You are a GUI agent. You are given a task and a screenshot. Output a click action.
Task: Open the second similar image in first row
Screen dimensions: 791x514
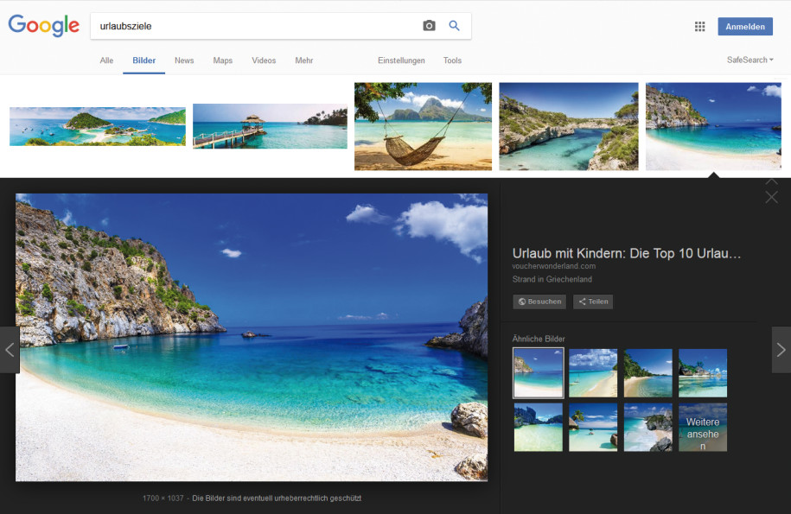coord(593,373)
